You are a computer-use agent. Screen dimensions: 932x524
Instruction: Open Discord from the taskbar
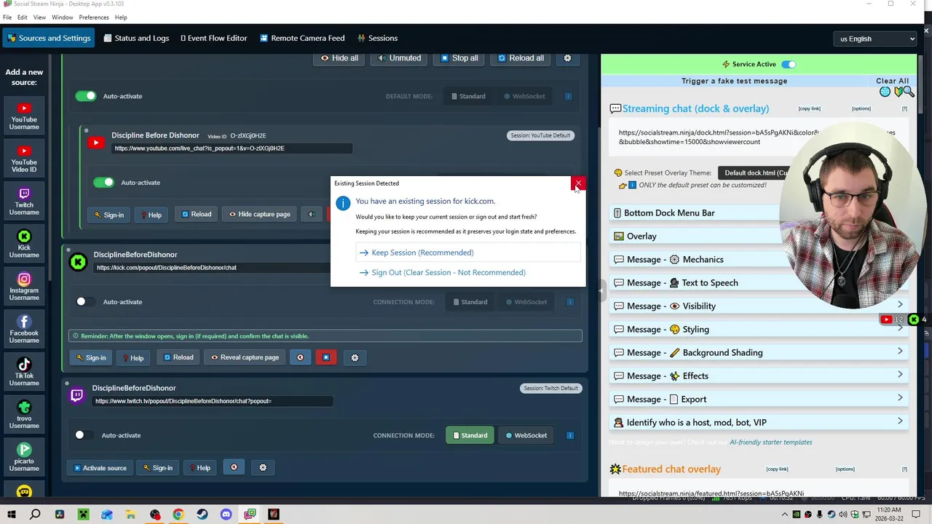pos(226,515)
